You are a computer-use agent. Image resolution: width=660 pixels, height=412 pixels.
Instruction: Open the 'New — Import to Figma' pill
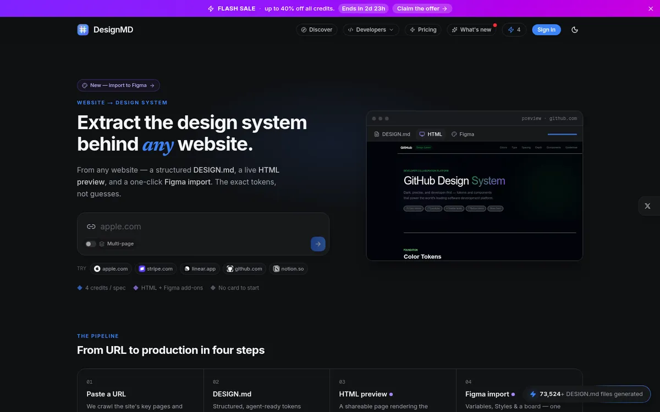coord(118,85)
